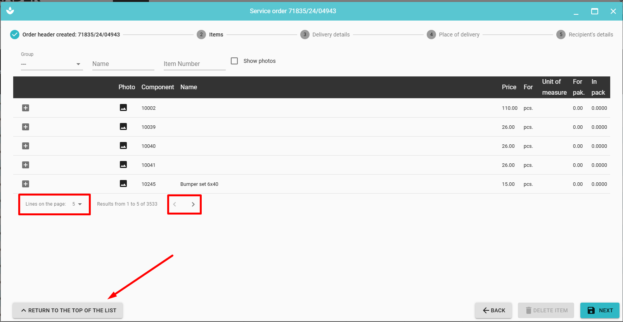Expand the row for component 10002
Image resolution: width=623 pixels, height=322 pixels.
click(x=26, y=108)
